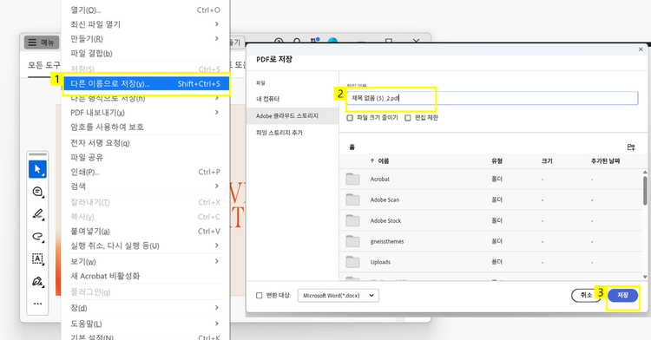Close the PDF로 저장 dialog

[641, 49]
